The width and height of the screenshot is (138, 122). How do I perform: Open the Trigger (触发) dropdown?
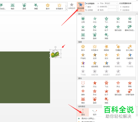(x=89, y=7)
